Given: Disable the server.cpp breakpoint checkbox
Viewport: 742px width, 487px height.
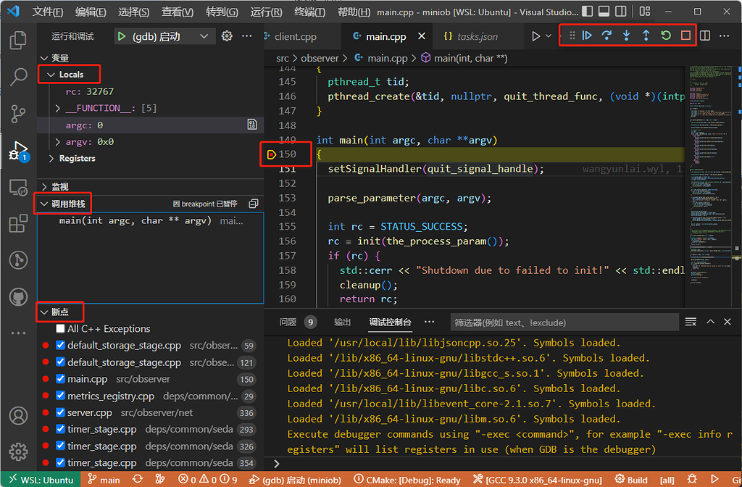Looking at the screenshot, I should tap(60, 412).
